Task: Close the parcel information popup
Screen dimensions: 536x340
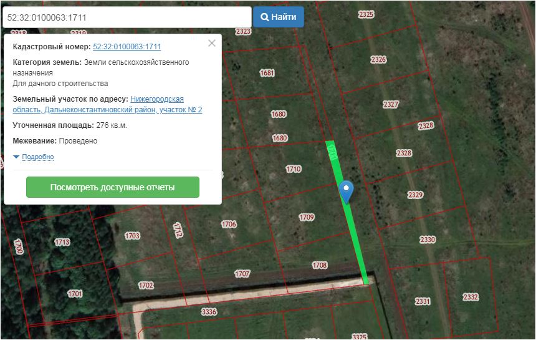Action: (212, 43)
